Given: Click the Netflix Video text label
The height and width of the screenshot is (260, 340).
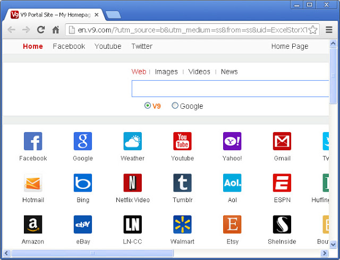Looking at the screenshot, I should point(133,200).
